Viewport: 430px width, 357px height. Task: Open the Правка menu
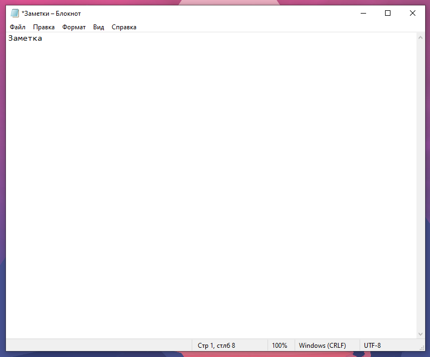[44, 27]
